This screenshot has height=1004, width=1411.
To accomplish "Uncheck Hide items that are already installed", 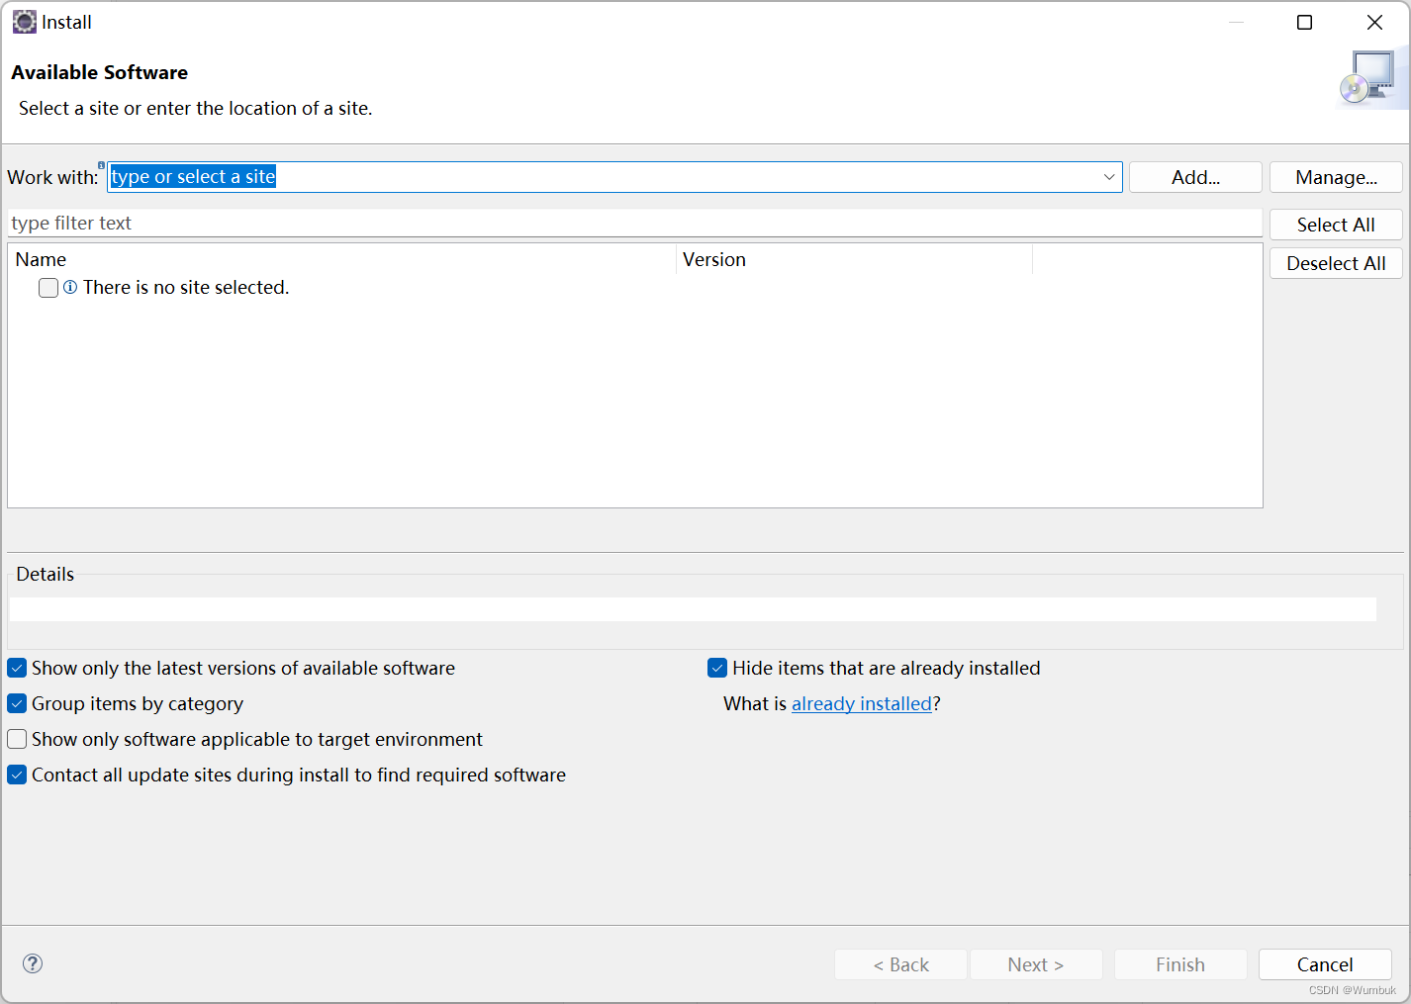I will (717, 668).
